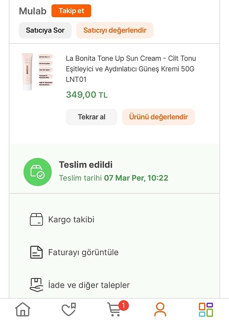
Task: Open the categories grid icon
Action: 206,309
